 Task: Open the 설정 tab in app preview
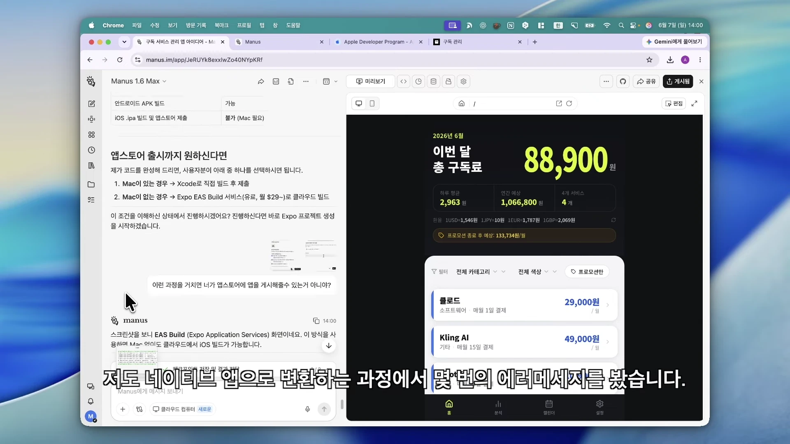click(599, 407)
